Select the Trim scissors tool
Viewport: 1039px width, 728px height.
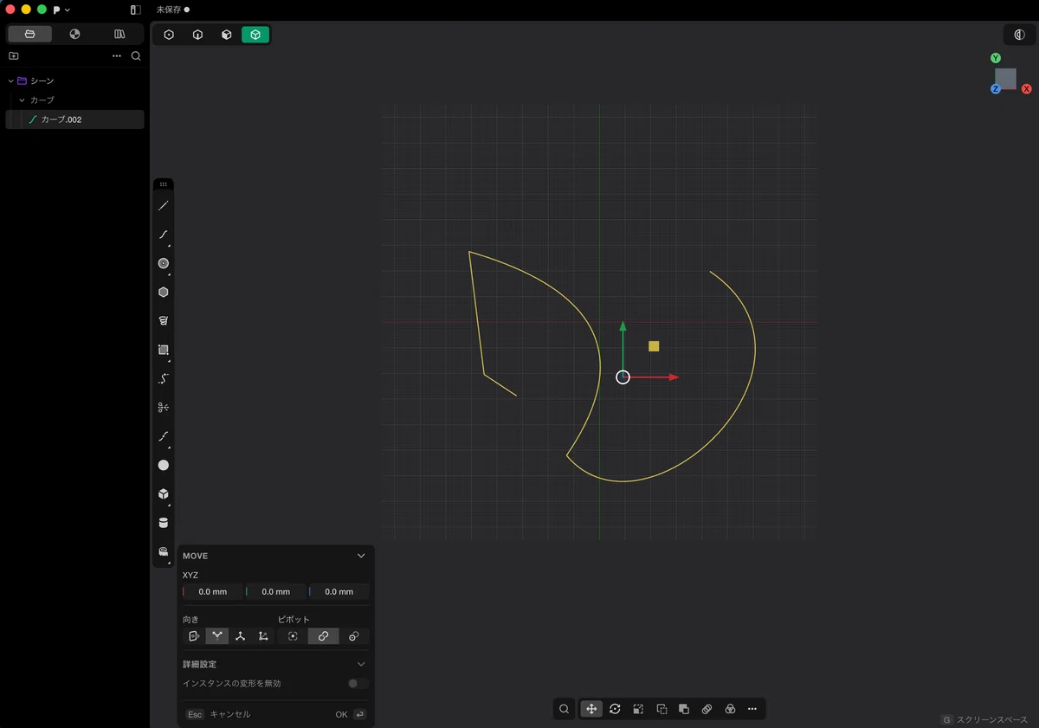coord(164,407)
